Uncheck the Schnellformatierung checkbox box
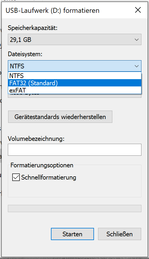149x259 pixels. (16, 178)
